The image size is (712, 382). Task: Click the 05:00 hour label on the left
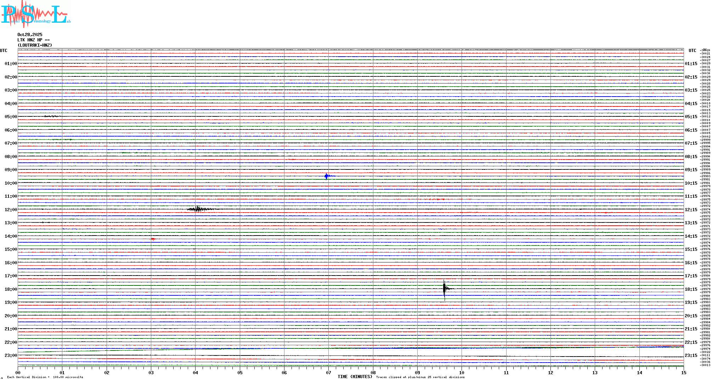(x=11, y=117)
